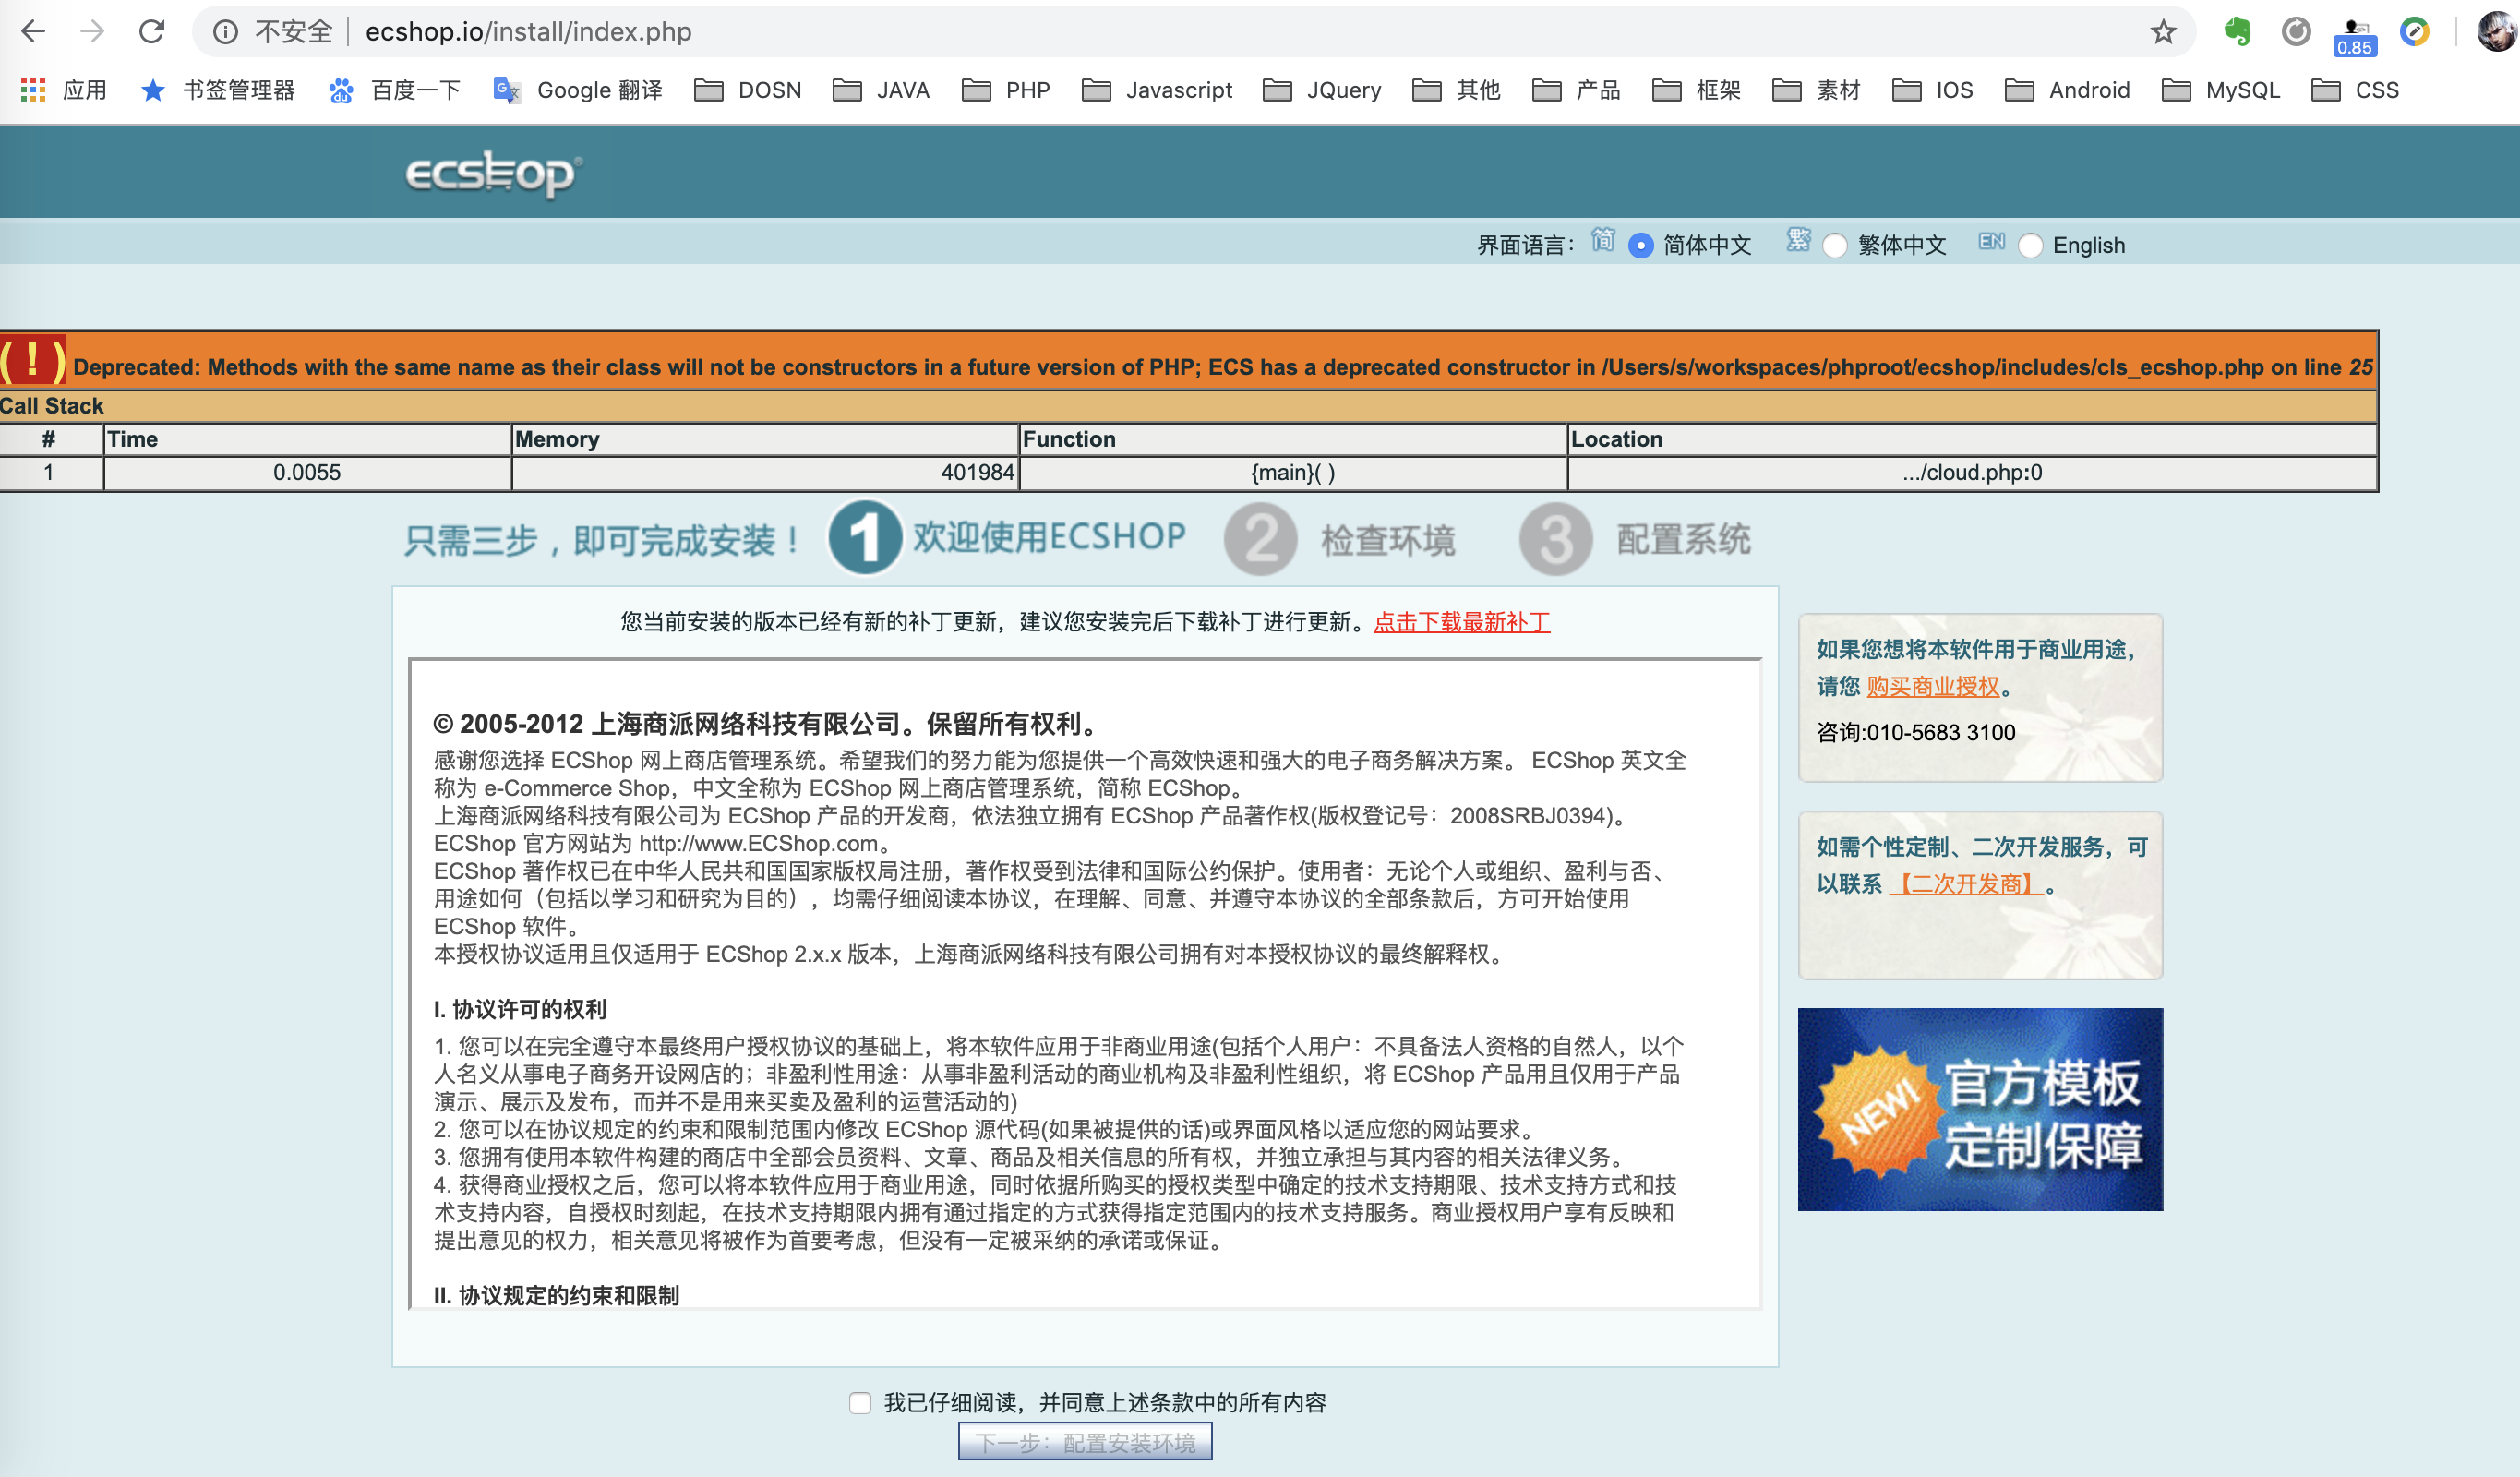
Task: Bookmark page with the star icon
Action: [2163, 32]
